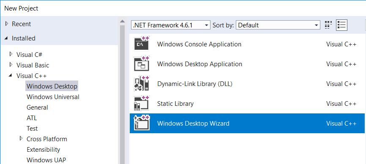The width and height of the screenshot is (366, 164).
Task: Select Windows Universal category
Action: 53,97
